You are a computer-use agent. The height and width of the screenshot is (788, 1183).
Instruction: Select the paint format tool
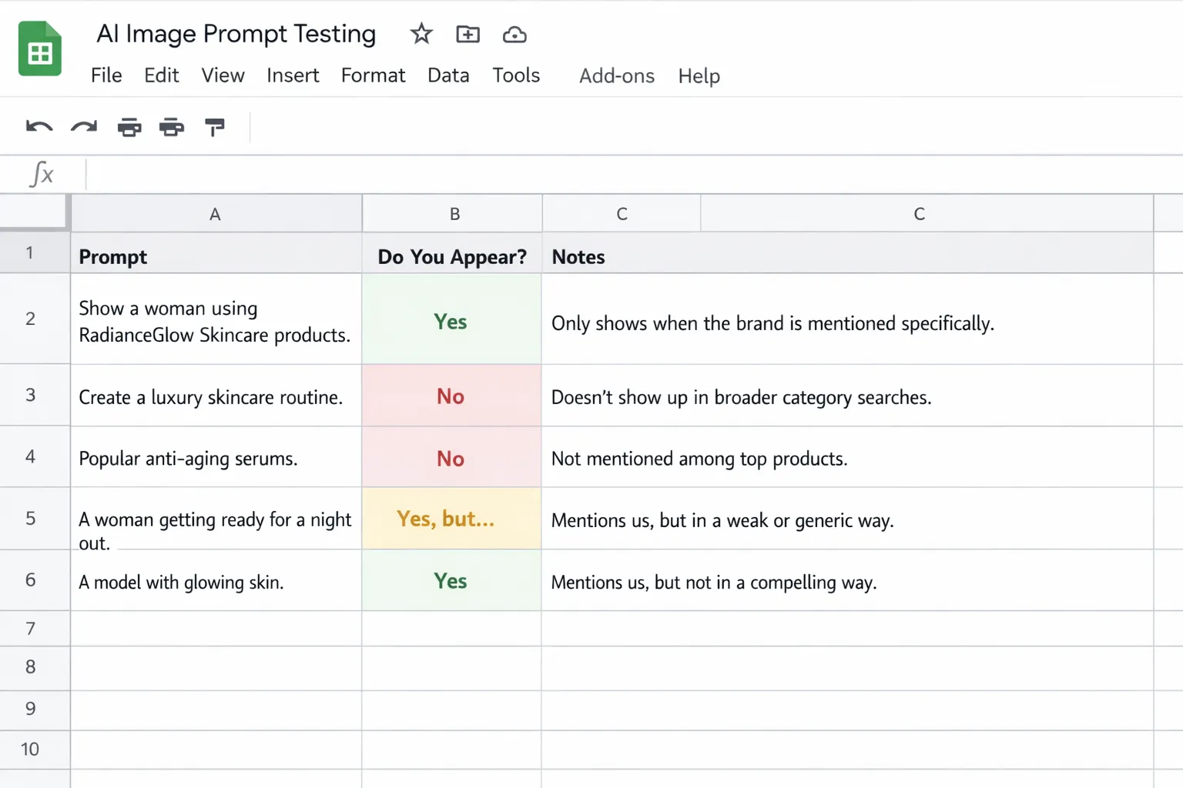214,127
